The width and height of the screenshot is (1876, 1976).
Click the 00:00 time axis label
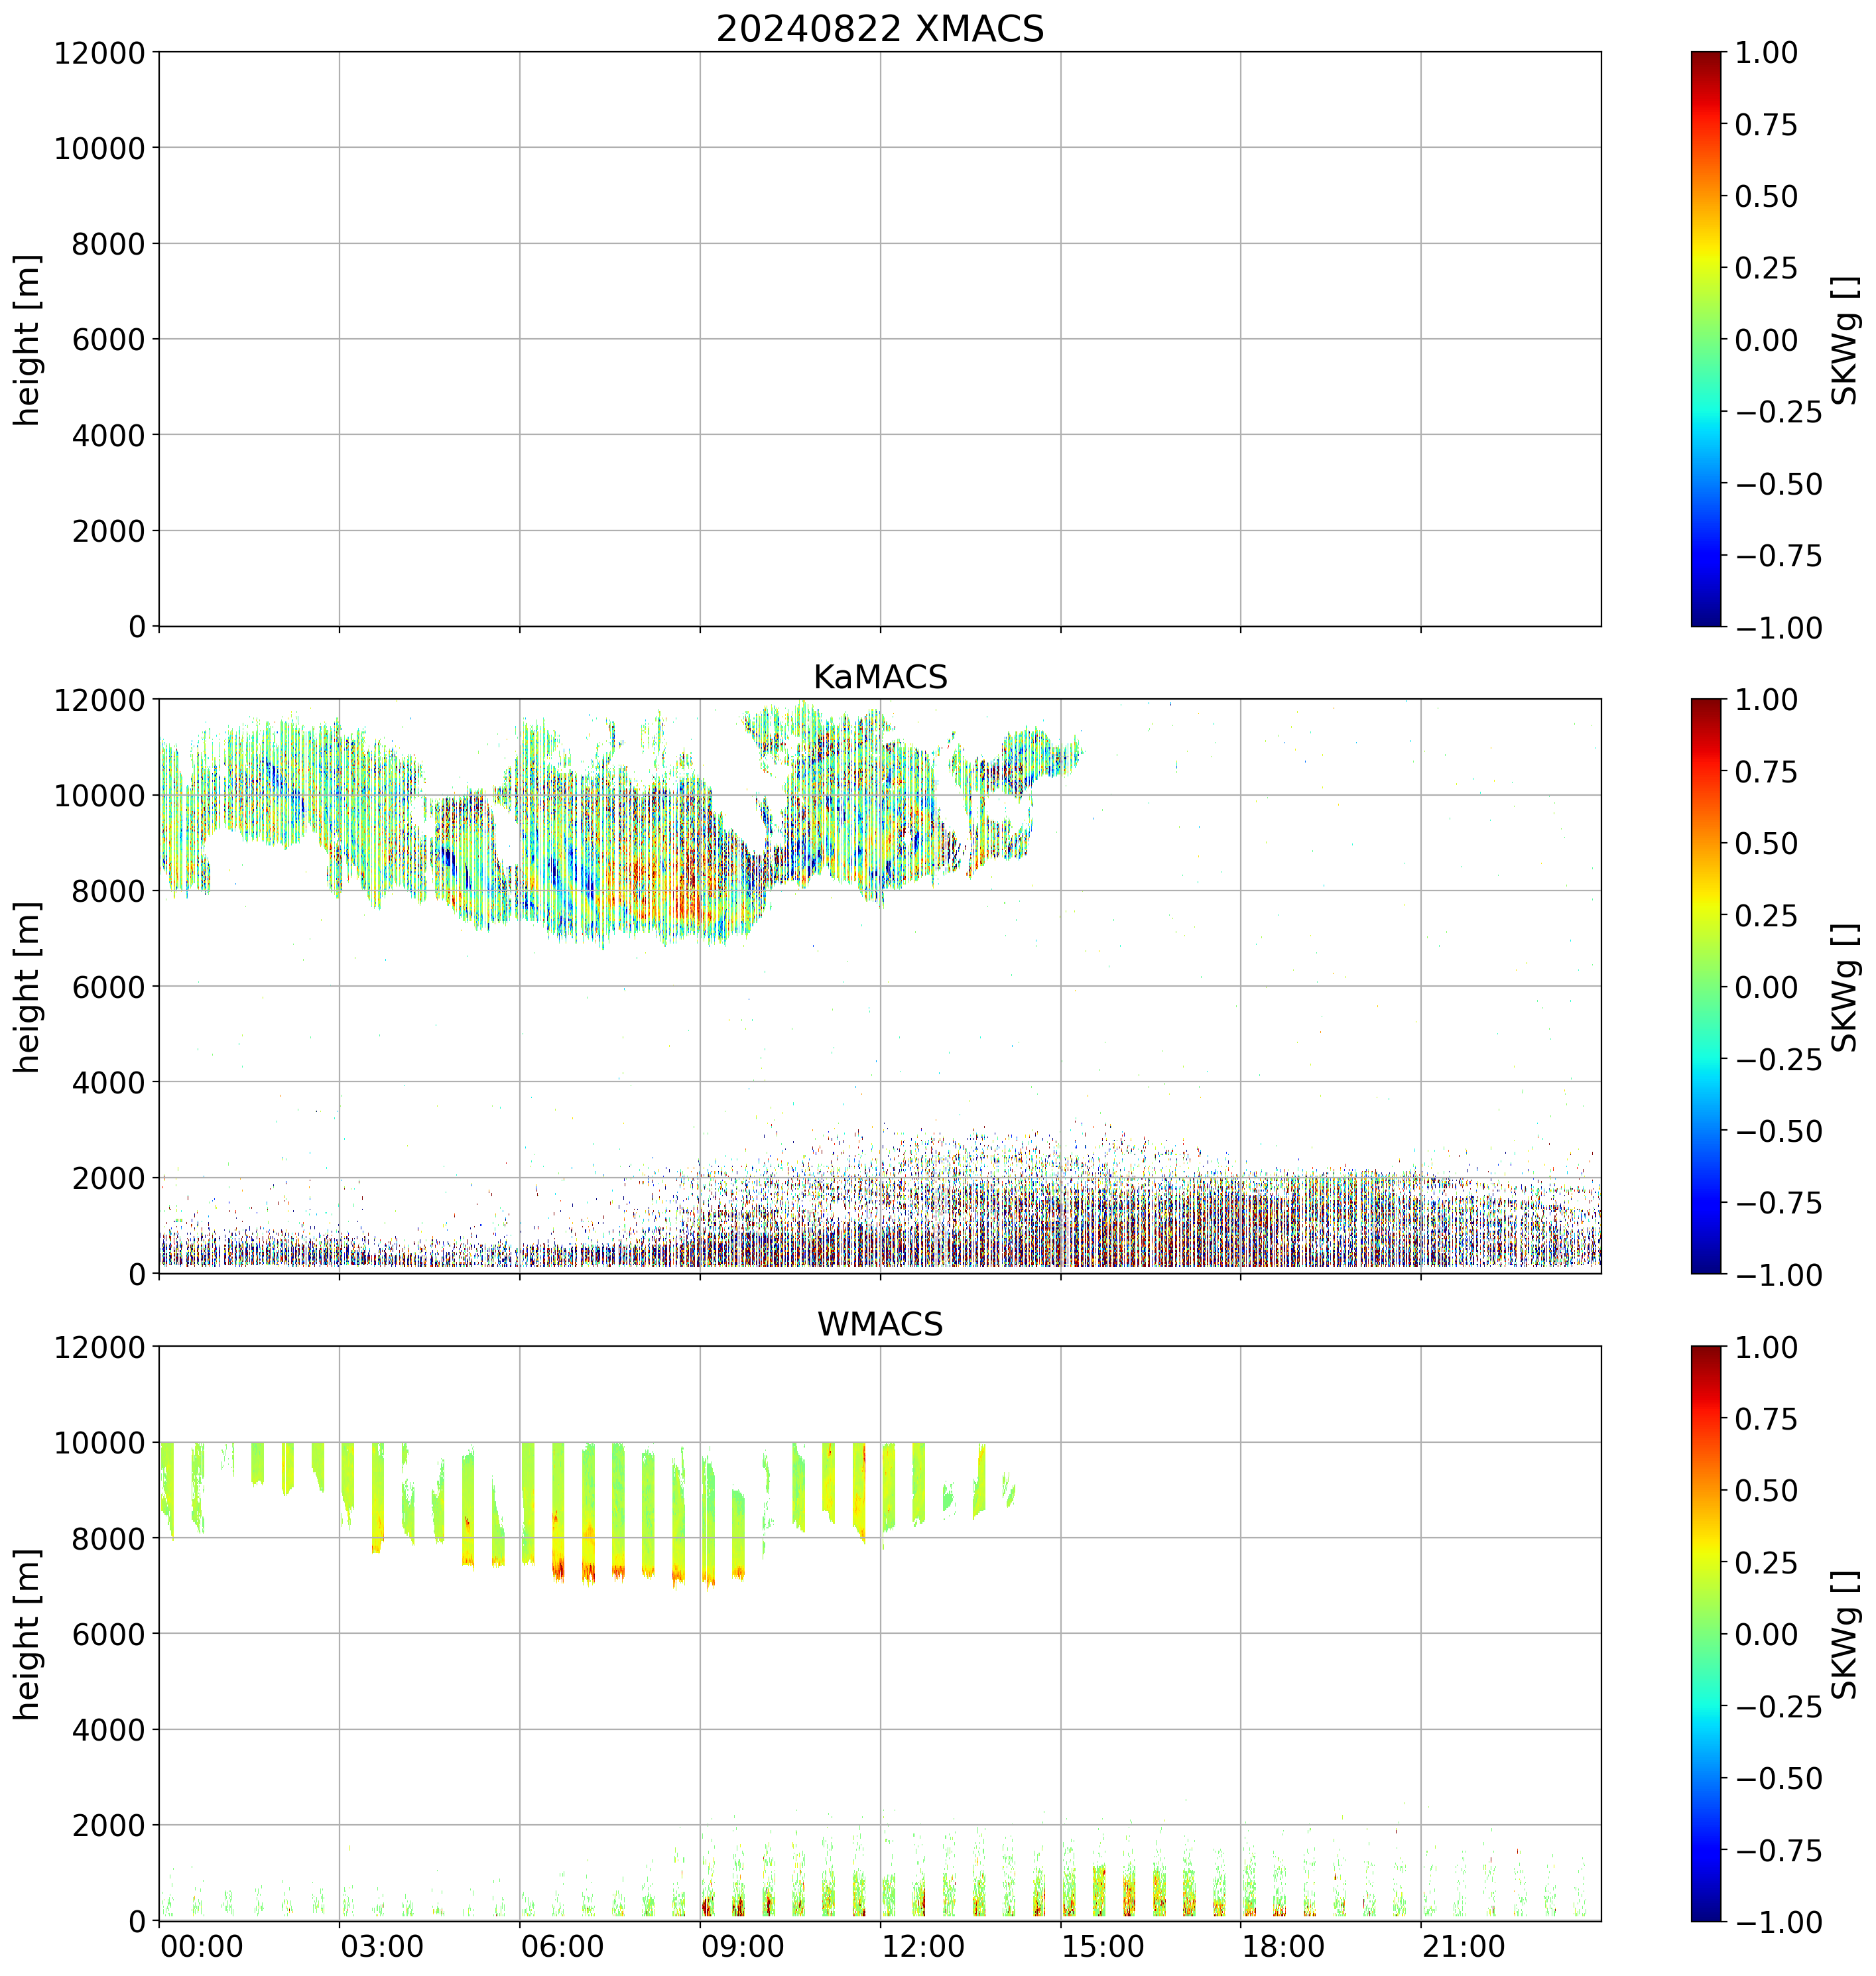click(x=201, y=1947)
